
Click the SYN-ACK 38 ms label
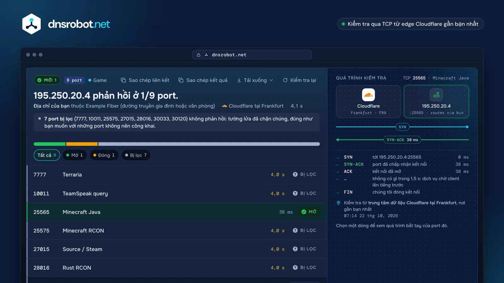pyautogui.click(x=402, y=140)
